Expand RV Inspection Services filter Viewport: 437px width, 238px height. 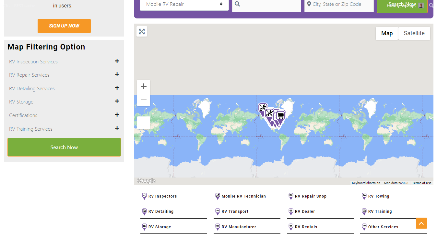click(117, 61)
